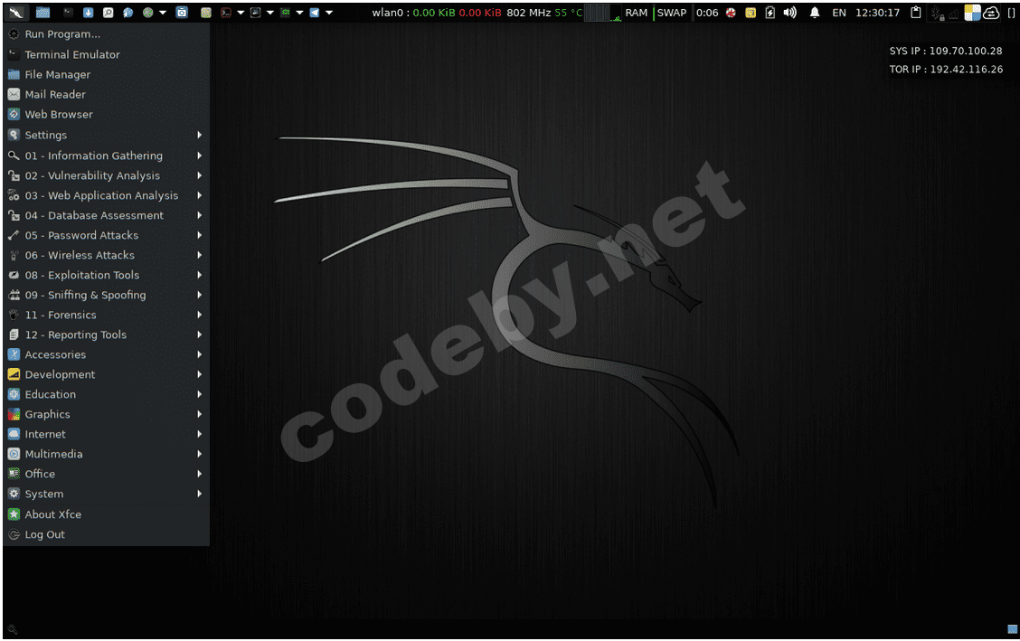Open the Graphics menu category
This screenshot has width=1020, height=641.
click(106, 414)
